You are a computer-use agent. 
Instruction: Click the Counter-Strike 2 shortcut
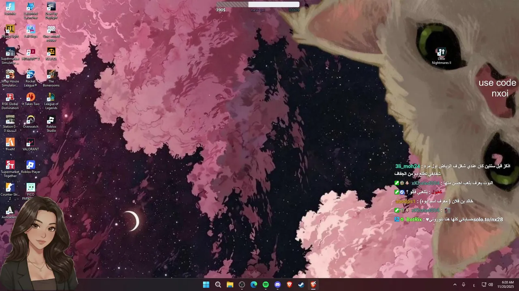[x=10, y=192]
